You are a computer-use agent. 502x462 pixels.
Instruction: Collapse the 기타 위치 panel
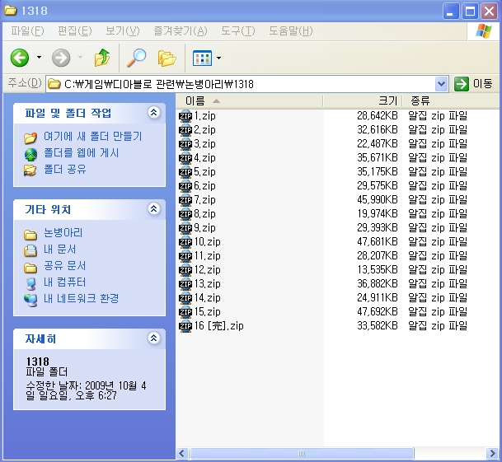(x=152, y=209)
